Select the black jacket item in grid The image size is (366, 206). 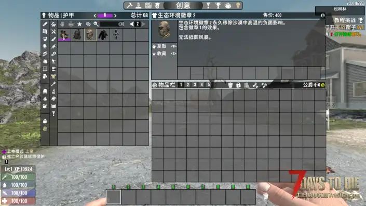point(103,35)
